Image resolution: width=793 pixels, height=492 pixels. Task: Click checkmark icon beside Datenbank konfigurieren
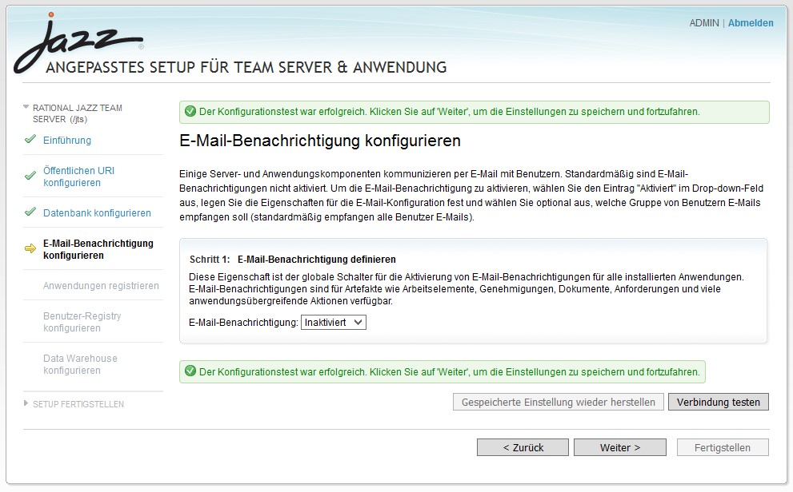click(30, 212)
